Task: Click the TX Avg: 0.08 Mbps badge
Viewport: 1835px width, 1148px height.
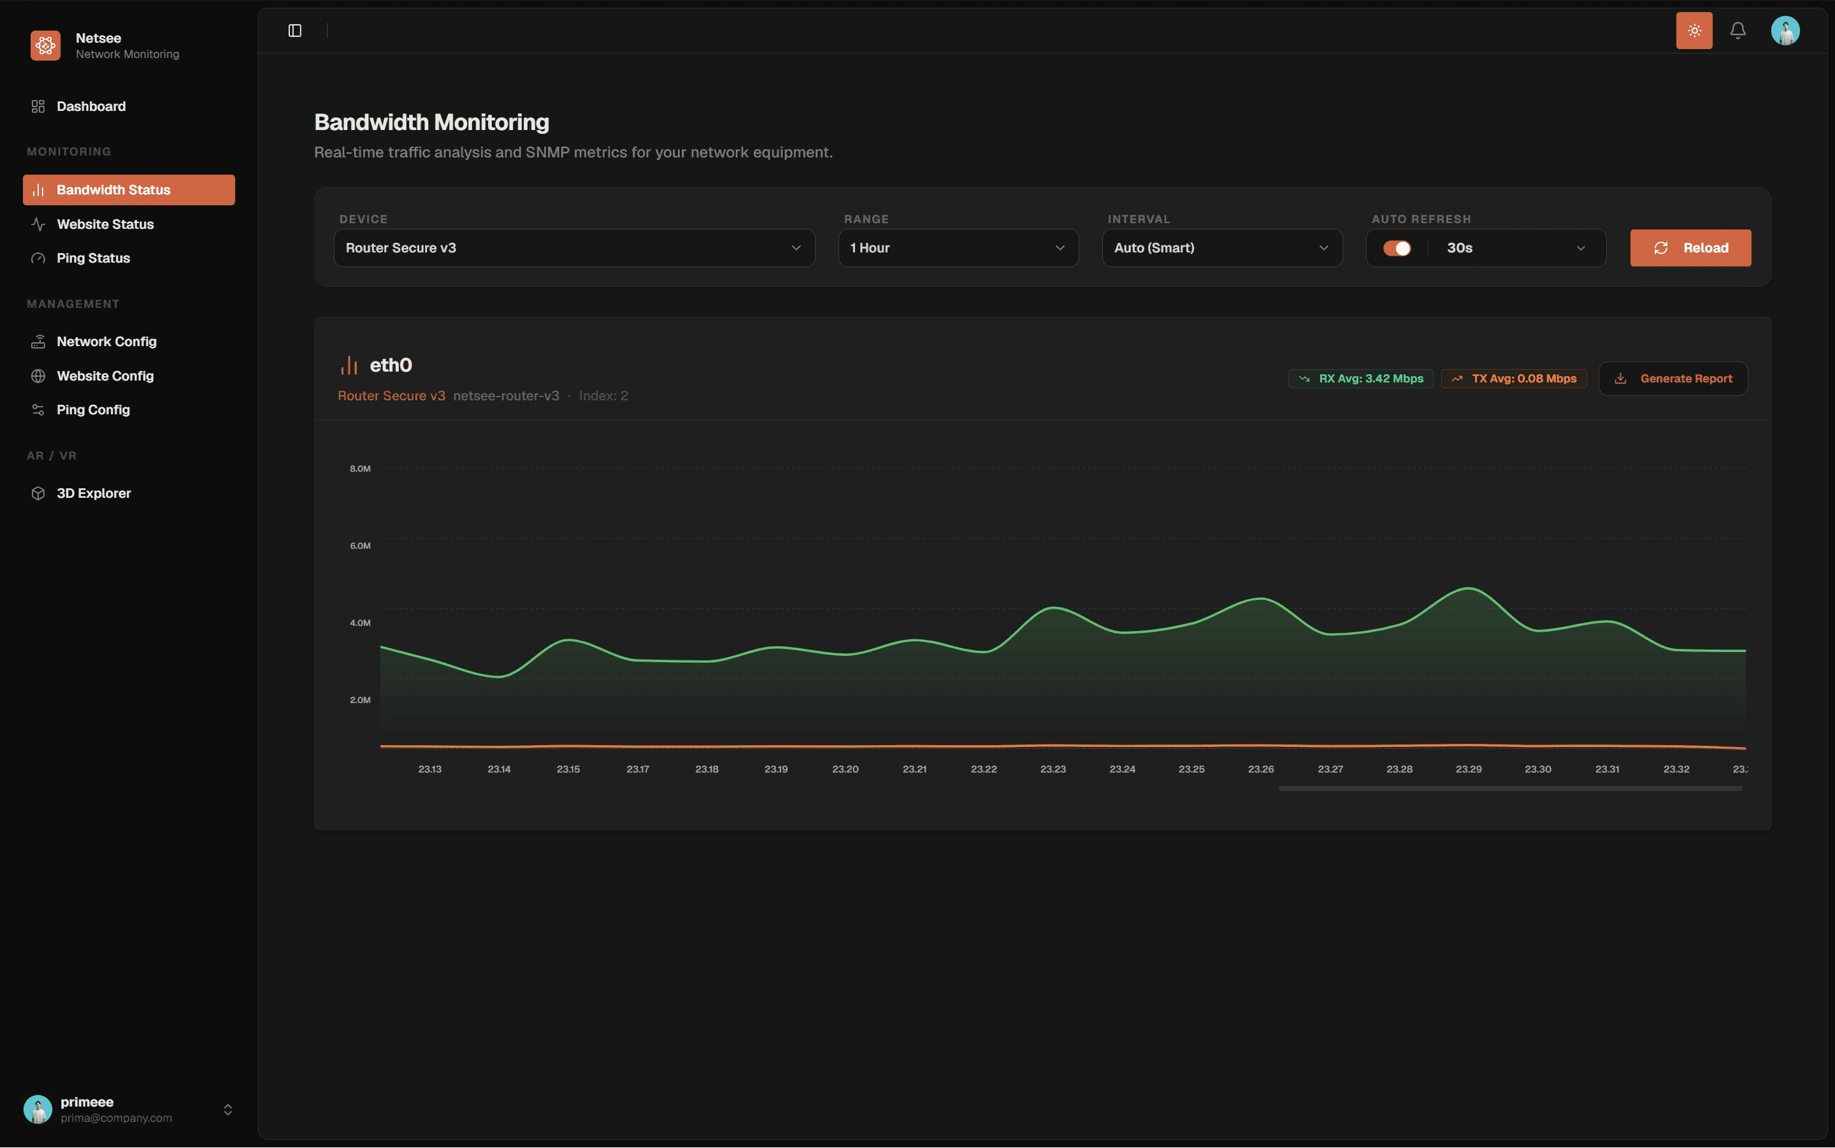Action: pyautogui.click(x=1513, y=378)
